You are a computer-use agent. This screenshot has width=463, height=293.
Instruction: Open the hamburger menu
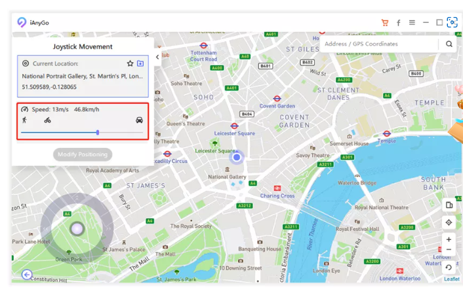pos(412,22)
